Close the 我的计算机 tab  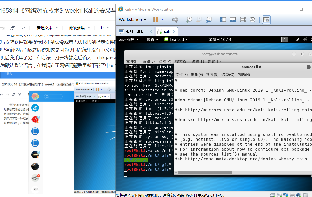(x=151, y=31)
